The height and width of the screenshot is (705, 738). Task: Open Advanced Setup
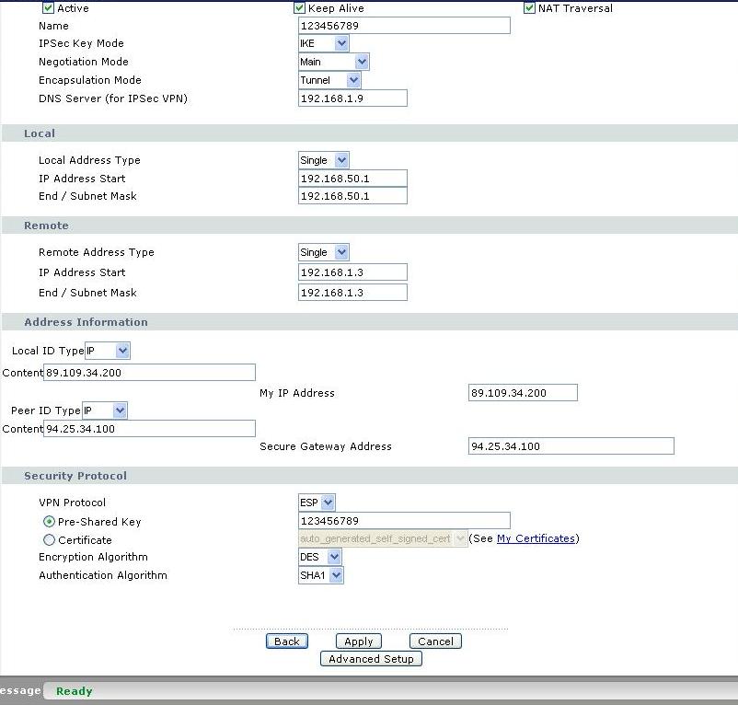(x=371, y=658)
